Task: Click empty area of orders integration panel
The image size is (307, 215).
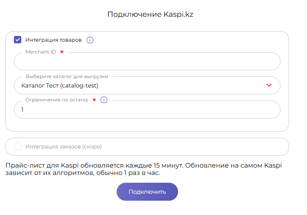Action: [196, 146]
